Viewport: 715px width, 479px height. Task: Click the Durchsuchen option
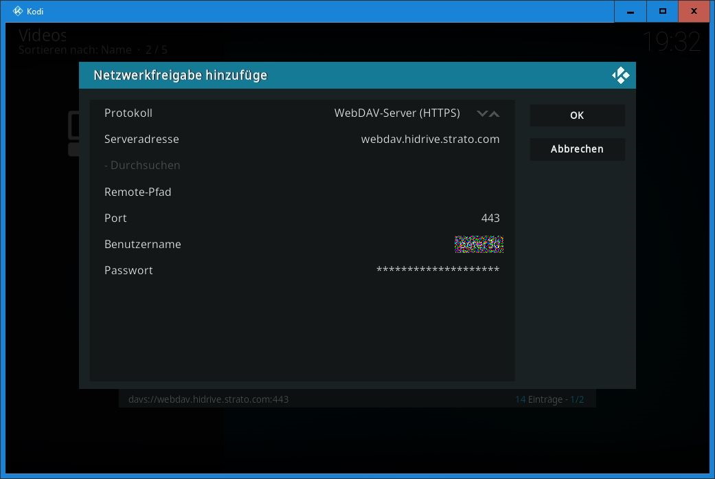(302, 165)
